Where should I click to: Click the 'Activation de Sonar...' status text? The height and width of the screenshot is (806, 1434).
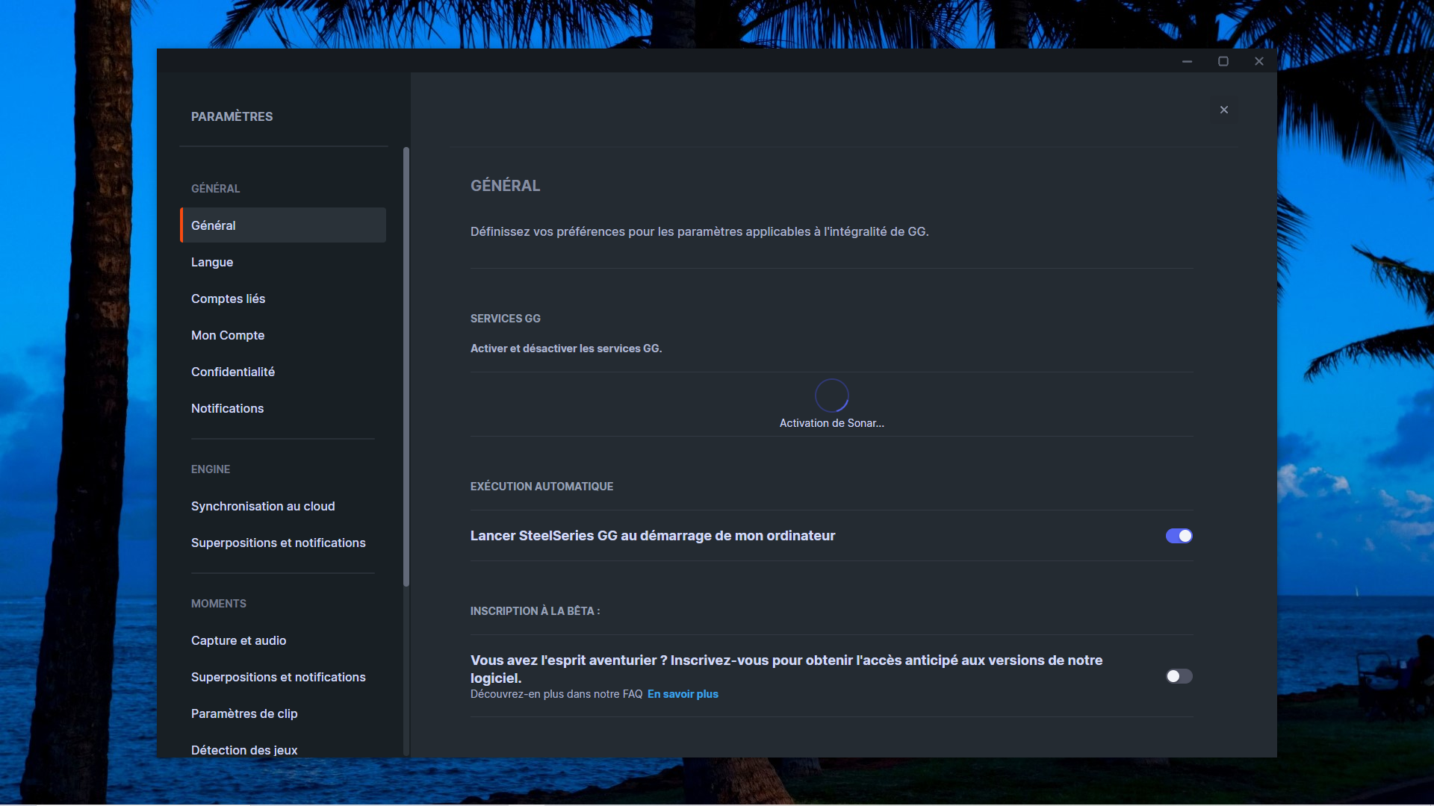[831, 423]
